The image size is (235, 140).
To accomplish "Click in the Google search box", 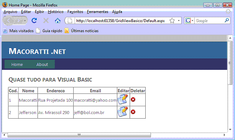I will [x=209, y=21].
